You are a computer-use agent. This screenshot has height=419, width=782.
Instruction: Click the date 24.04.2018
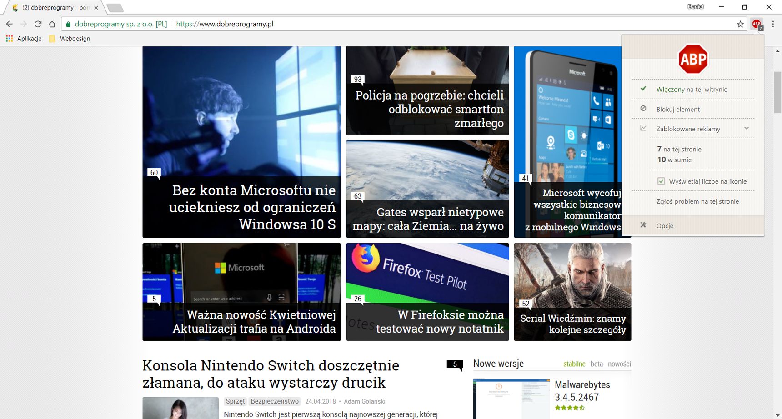[321, 401]
